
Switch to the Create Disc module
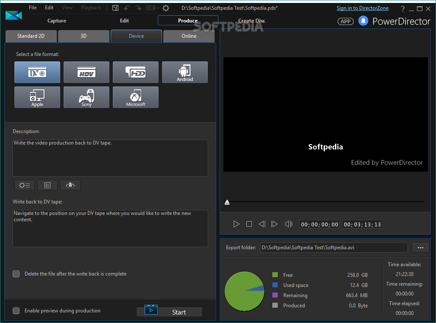(252, 21)
